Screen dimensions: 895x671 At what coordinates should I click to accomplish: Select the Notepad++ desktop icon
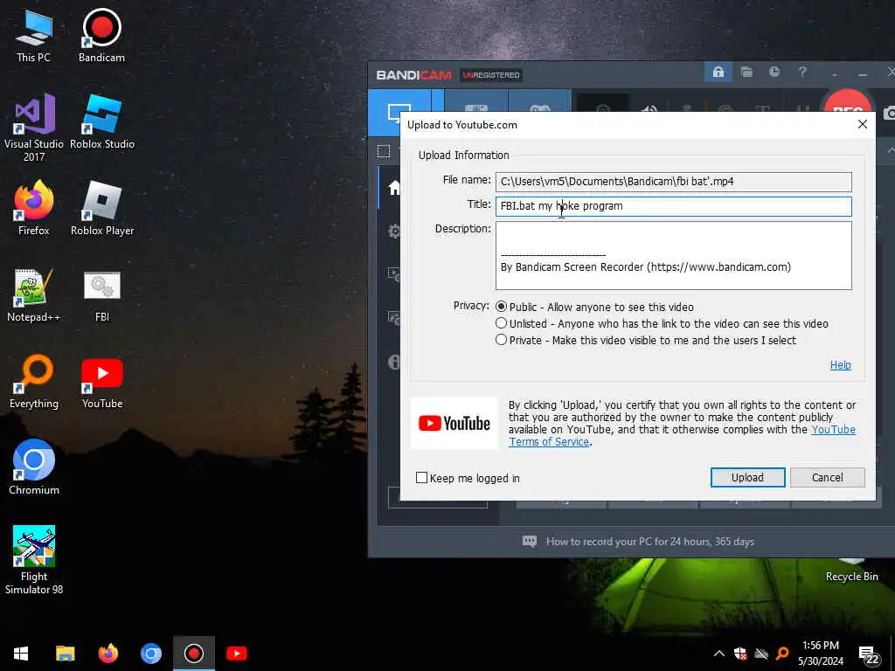point(34,295)
